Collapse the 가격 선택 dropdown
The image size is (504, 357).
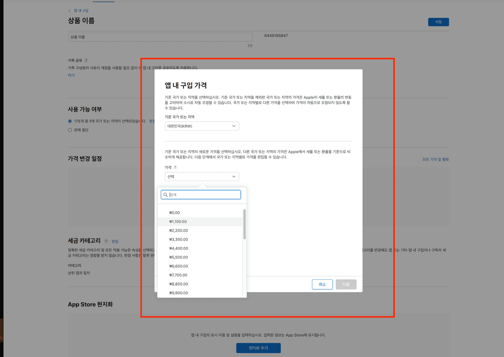202,177
